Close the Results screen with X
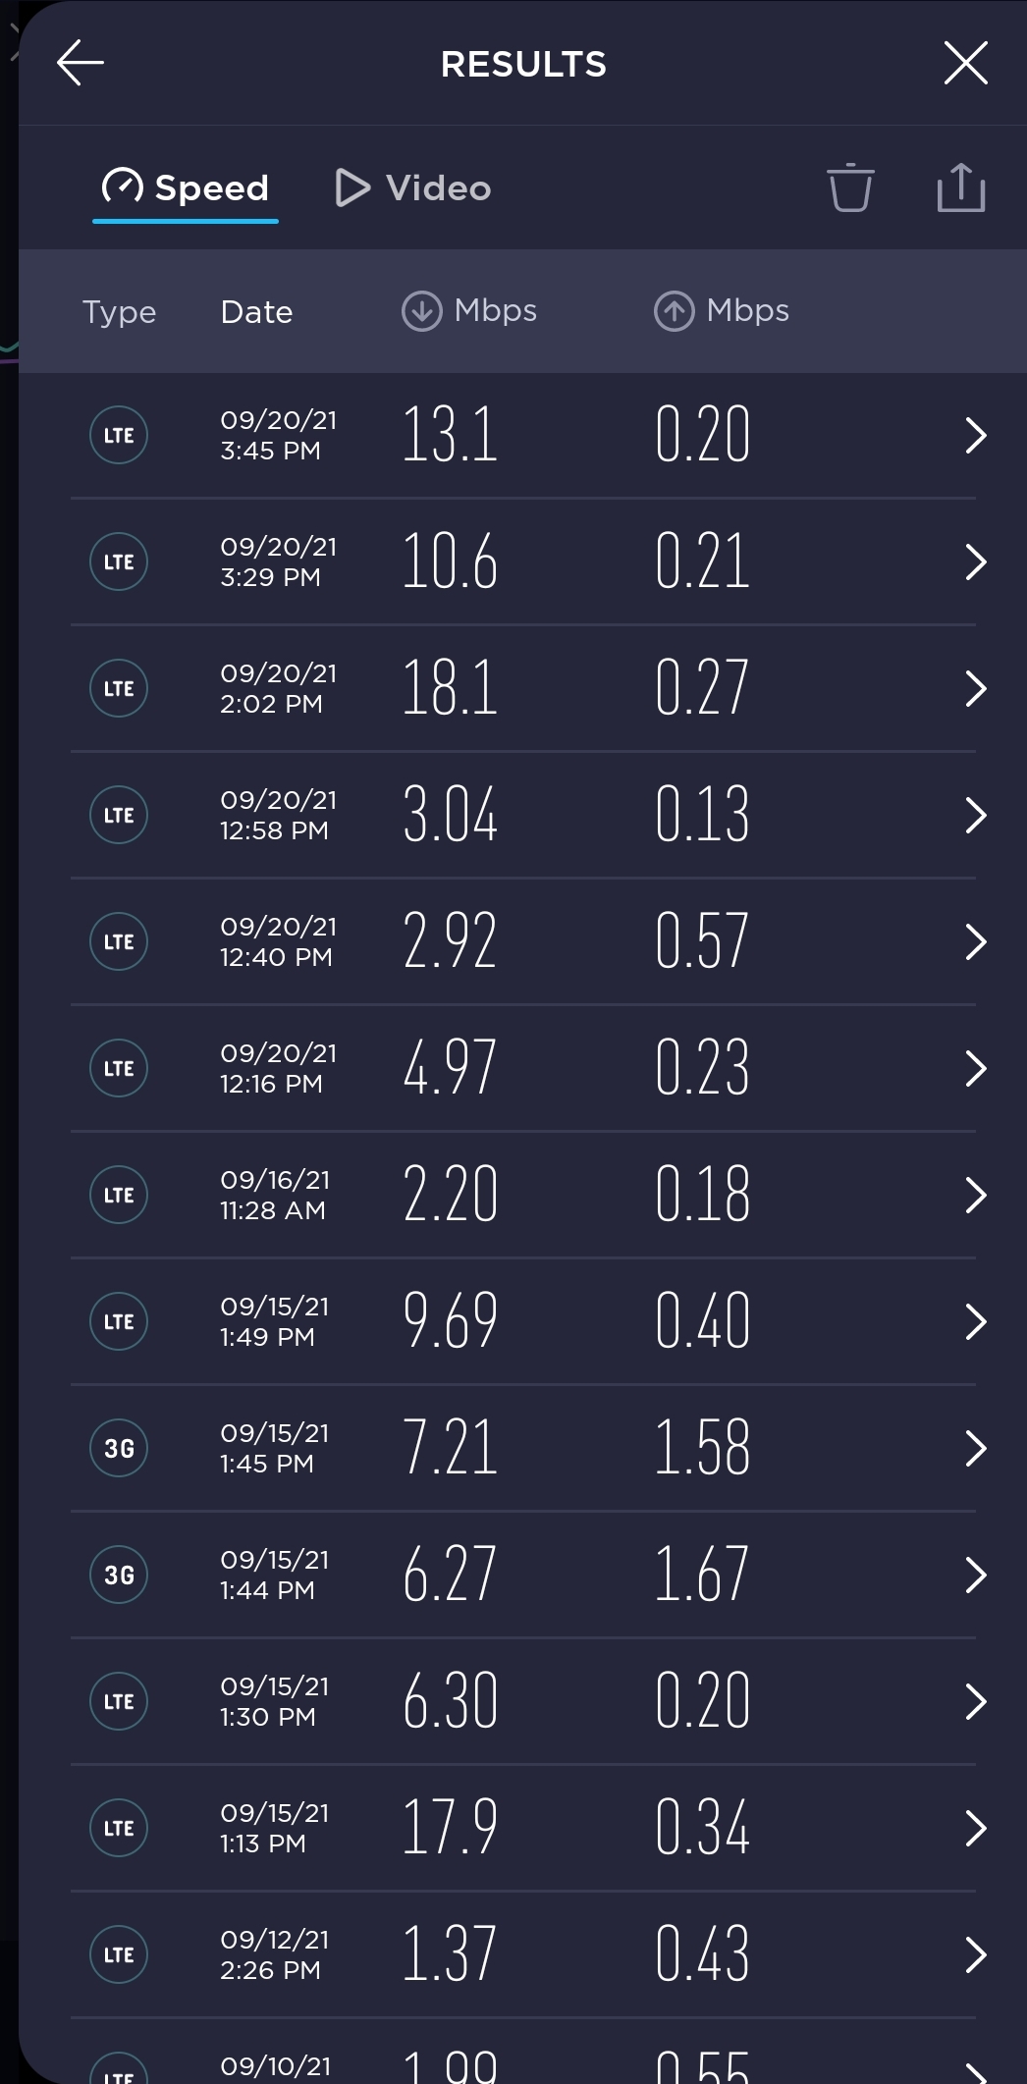The width and height of the screenshot is (1027, 2084). (965, 64)
